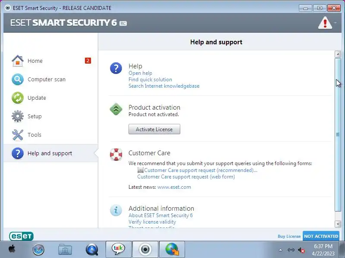The height and width of the screenshot is (258, 345).
Task: Click the Setup gear icon
Action: pos(18,116)
